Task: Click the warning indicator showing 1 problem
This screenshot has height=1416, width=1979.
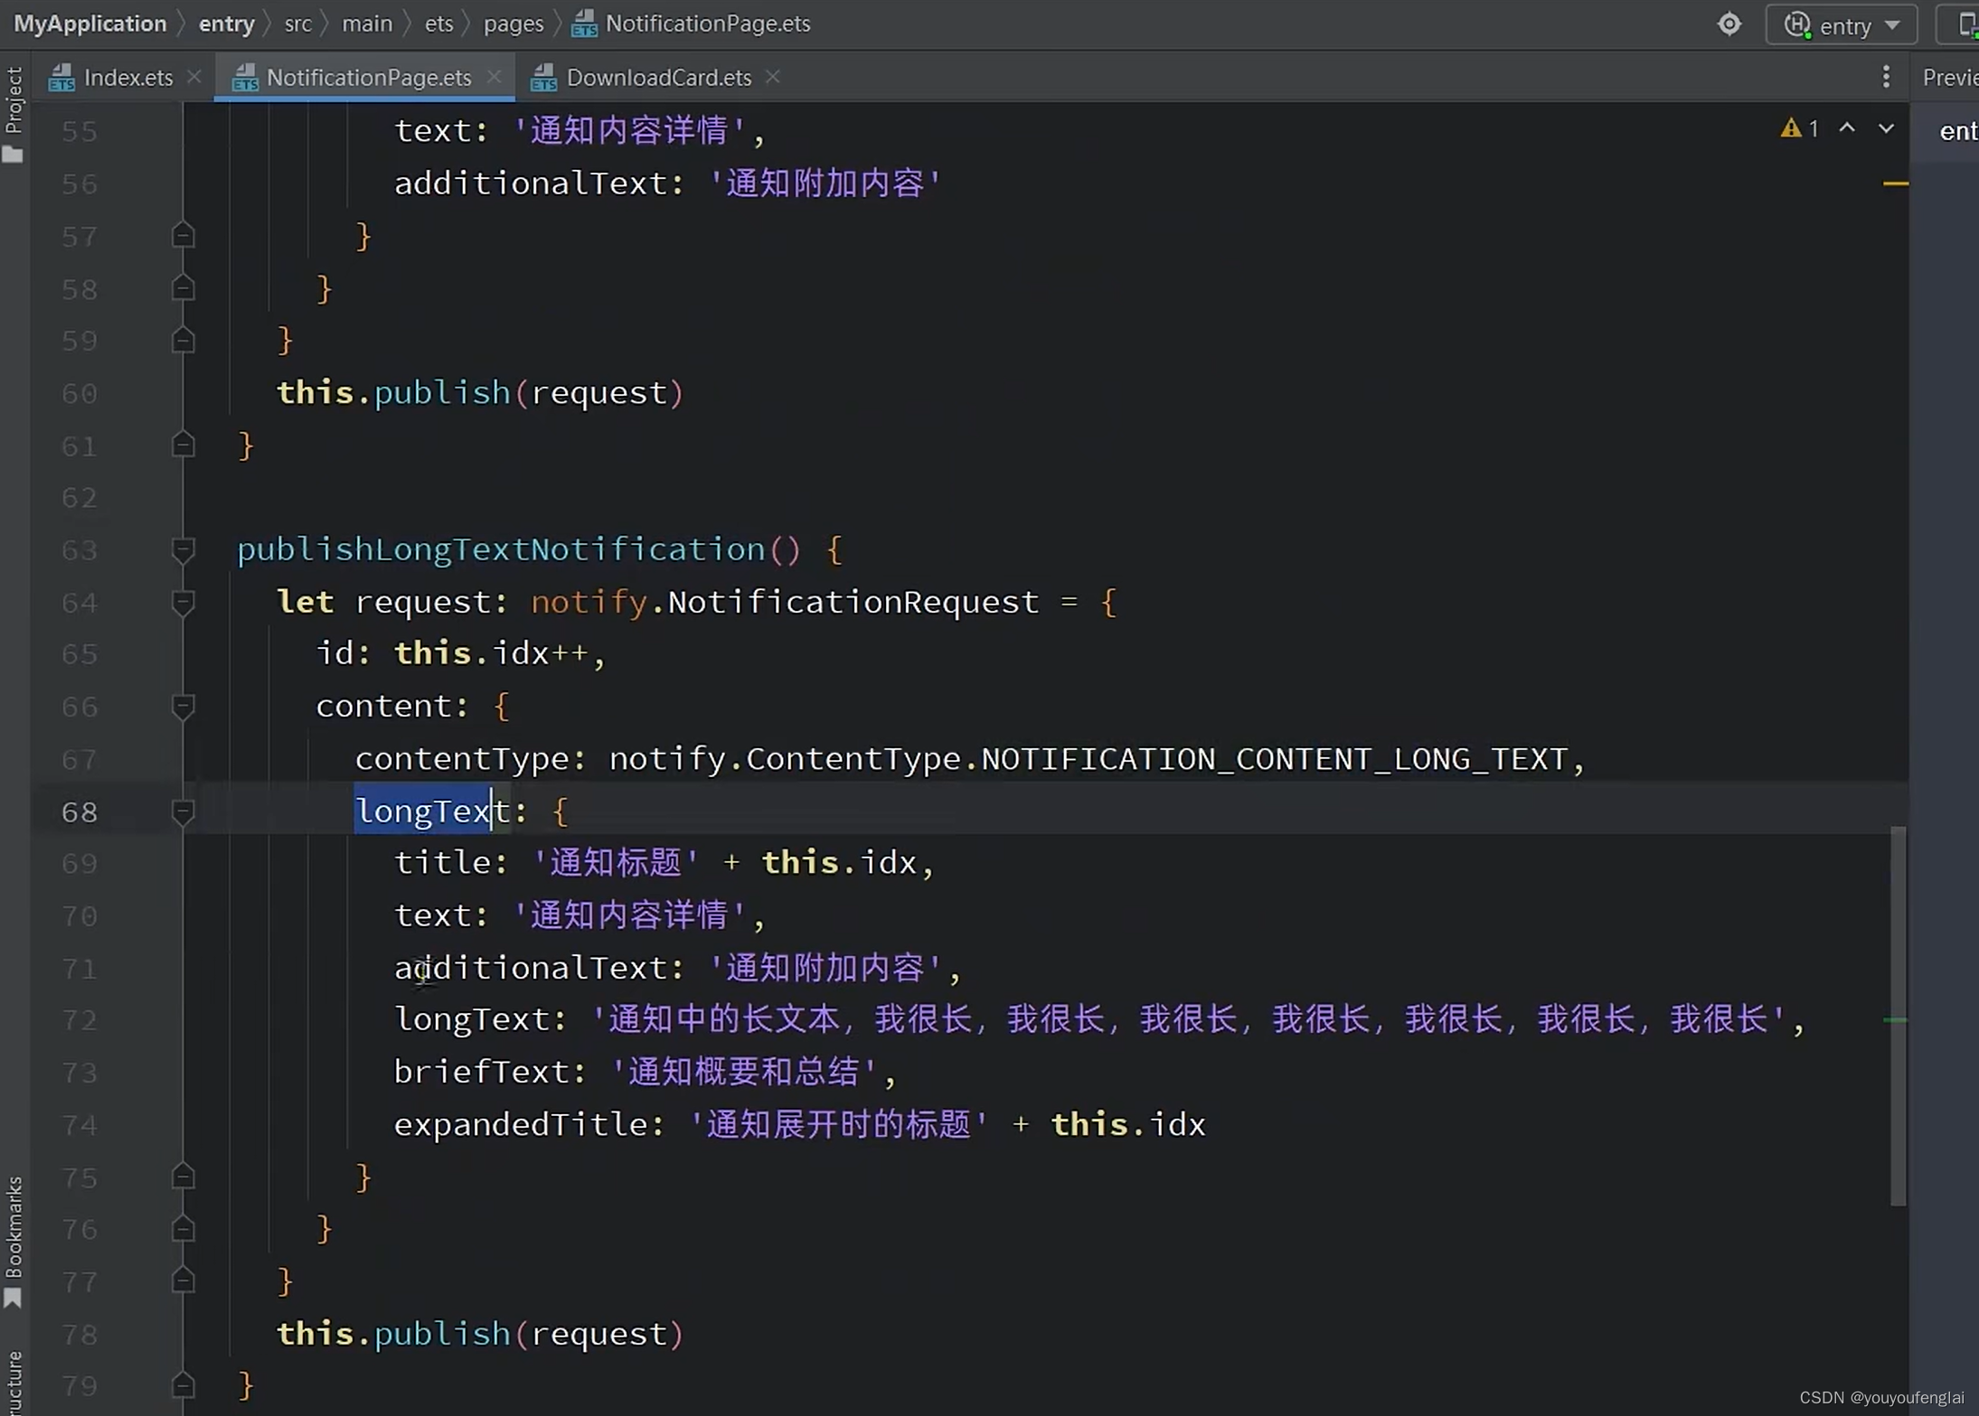Action: click(1800, 128)
